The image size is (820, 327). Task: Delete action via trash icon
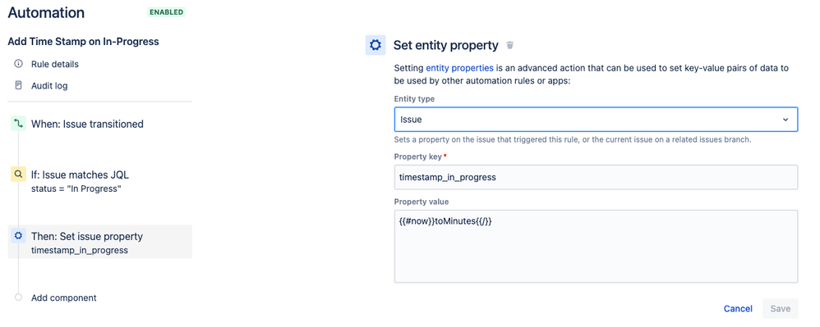pyautogui.click(x=510, y=45)
